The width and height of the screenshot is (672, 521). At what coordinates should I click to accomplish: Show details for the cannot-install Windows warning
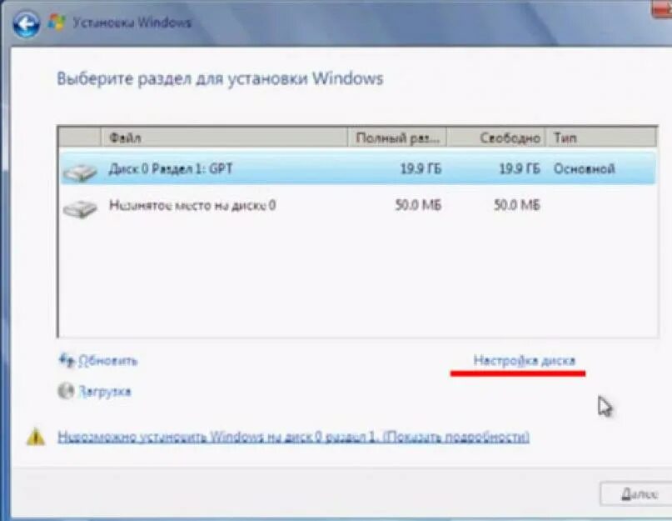pos(294,438)
